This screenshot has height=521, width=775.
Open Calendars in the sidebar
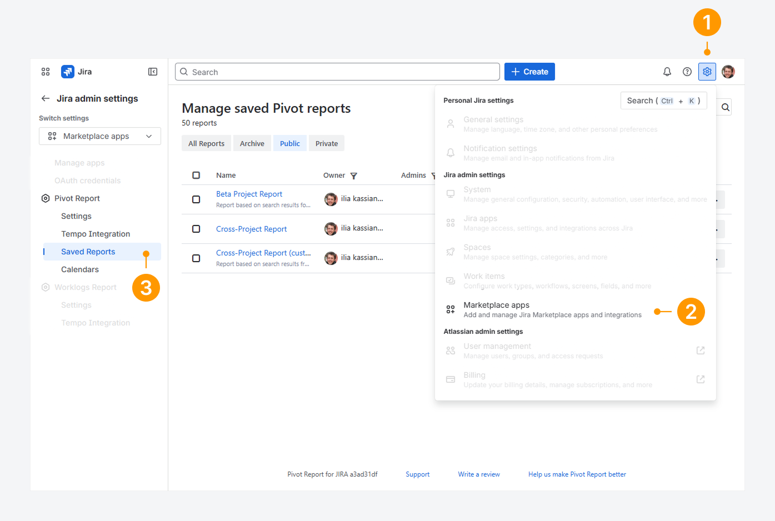(80, 269)
